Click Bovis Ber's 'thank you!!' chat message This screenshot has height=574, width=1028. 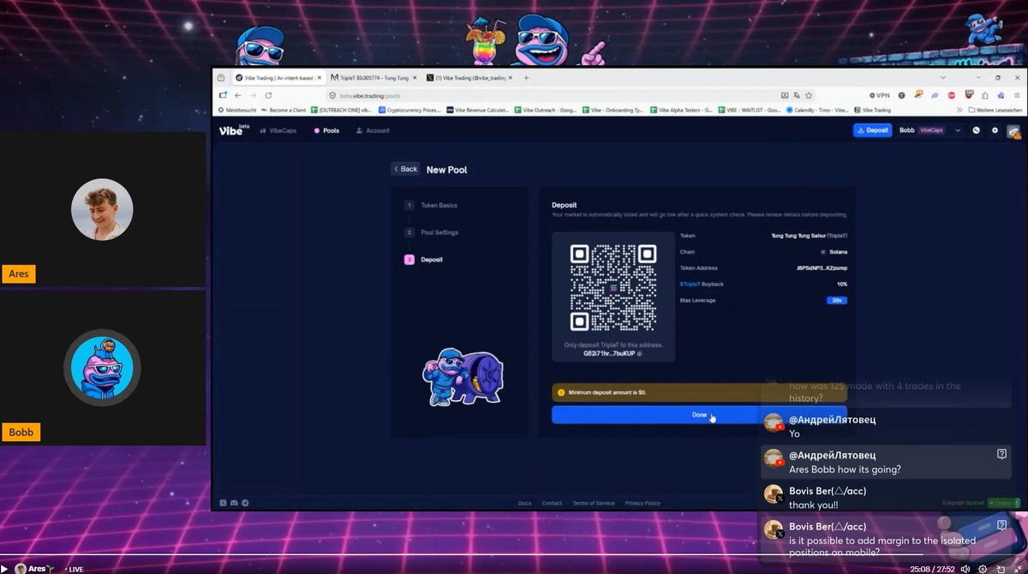click(887, 498)
